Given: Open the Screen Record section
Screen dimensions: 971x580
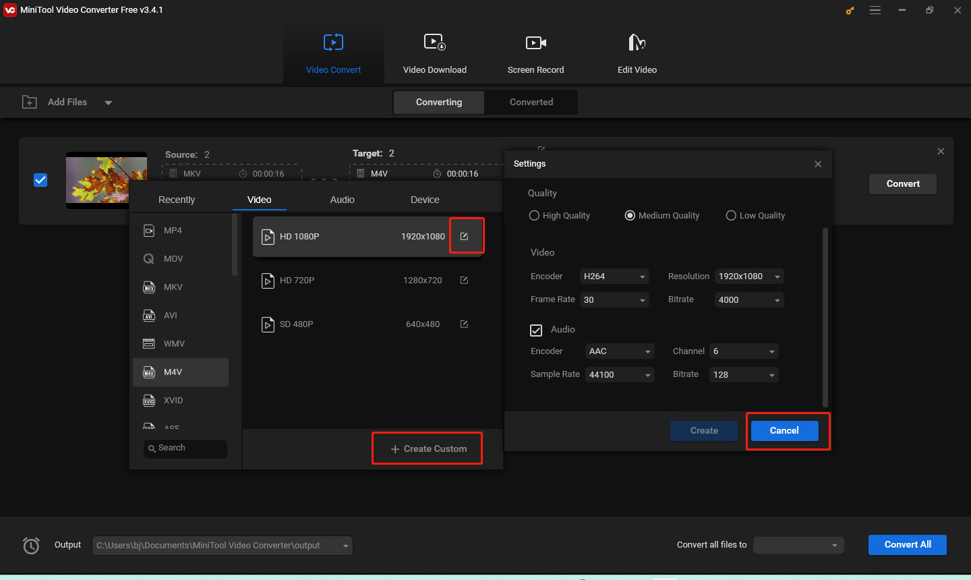Looking at the screenshot, I should (535, 54).
